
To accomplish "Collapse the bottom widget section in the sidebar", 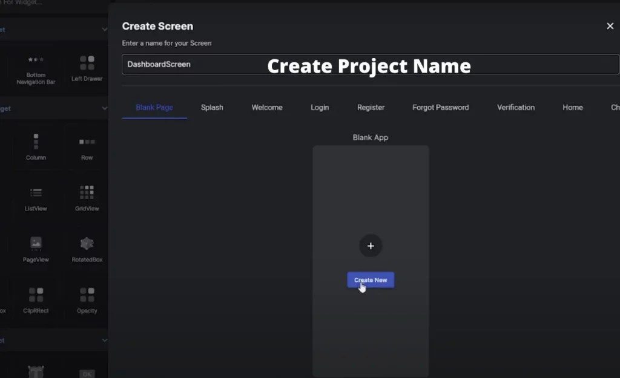I will pos(104,340).
